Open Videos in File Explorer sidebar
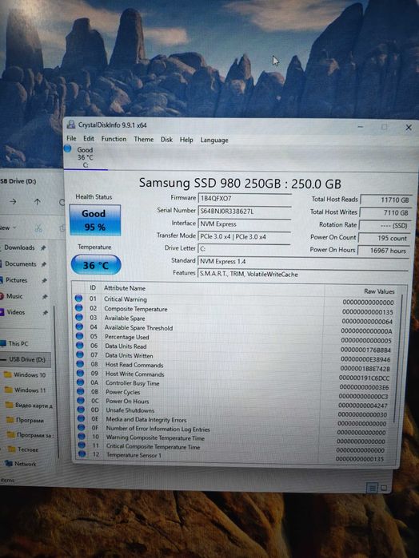Viewport: 419px width, 558px height. coord(16,312)
